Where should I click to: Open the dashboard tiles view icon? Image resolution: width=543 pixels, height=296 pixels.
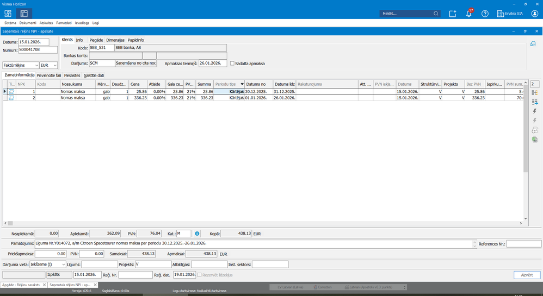pyautogui.click(x=8, y=14)
